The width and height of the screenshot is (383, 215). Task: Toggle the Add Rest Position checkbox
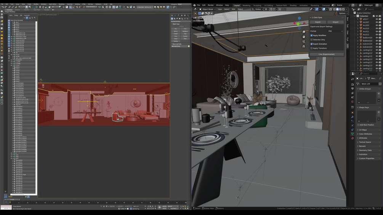[x=358, y=125]
